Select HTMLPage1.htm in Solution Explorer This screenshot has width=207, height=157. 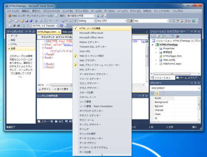point(172,56)
